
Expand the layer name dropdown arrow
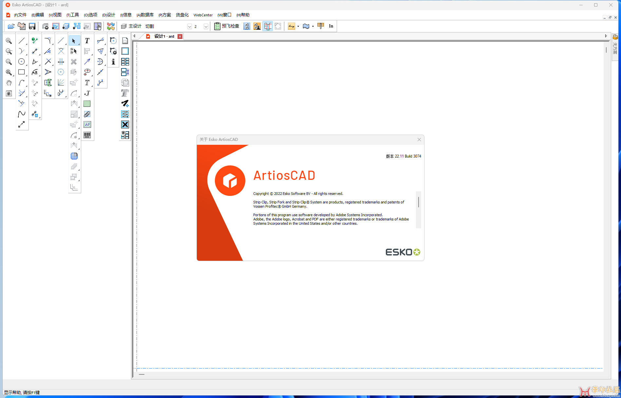coord(190,27)
